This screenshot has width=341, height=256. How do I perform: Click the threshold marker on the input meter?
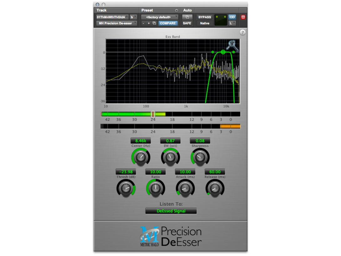[153, 114]
